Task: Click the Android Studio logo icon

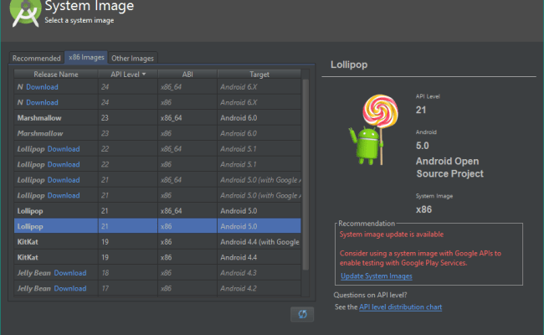Action: pyautogui.click(x=25, y=13)
